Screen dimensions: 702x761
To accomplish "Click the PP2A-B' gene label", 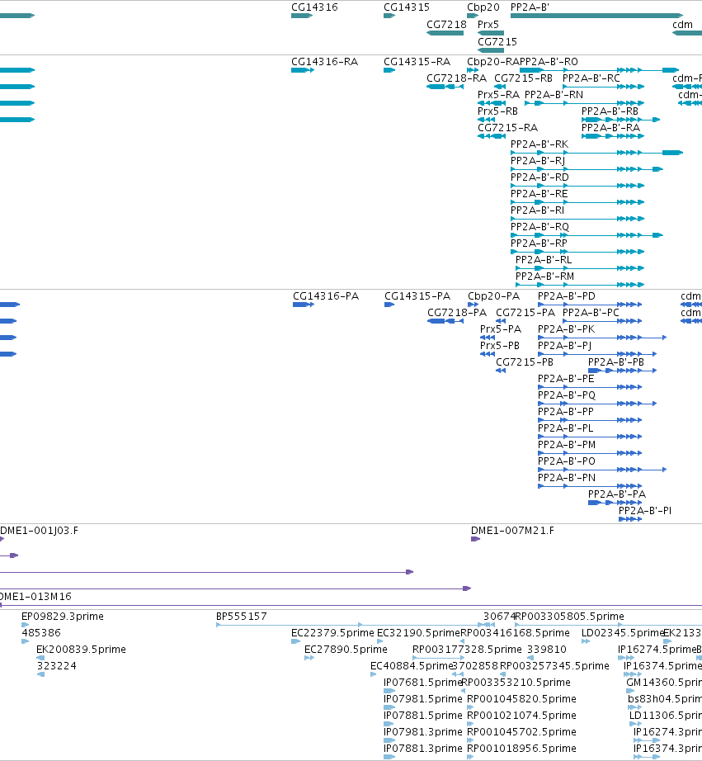I will click(530, 7).
